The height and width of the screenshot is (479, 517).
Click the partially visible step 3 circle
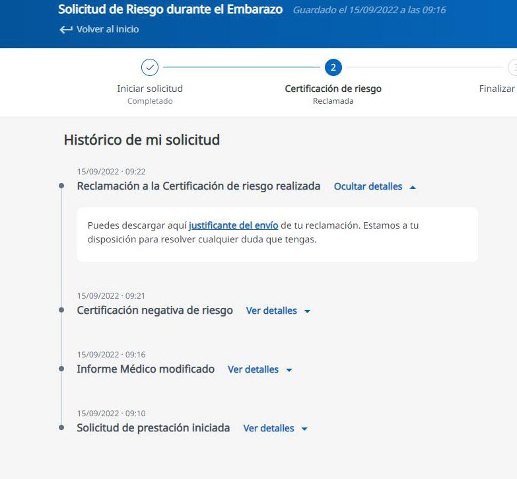513,67
